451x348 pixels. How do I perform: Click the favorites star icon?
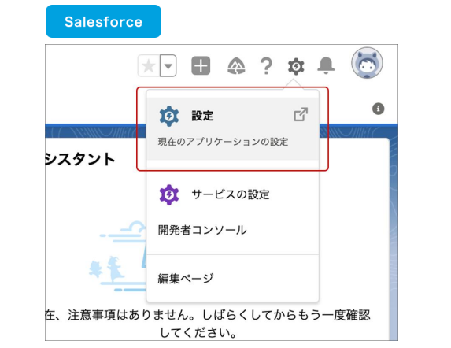click(x=149, y=66)
